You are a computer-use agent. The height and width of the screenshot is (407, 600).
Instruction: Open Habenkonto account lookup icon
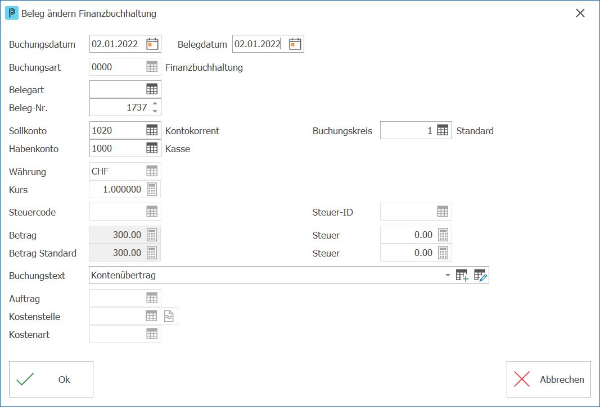[x=152, y=148]
